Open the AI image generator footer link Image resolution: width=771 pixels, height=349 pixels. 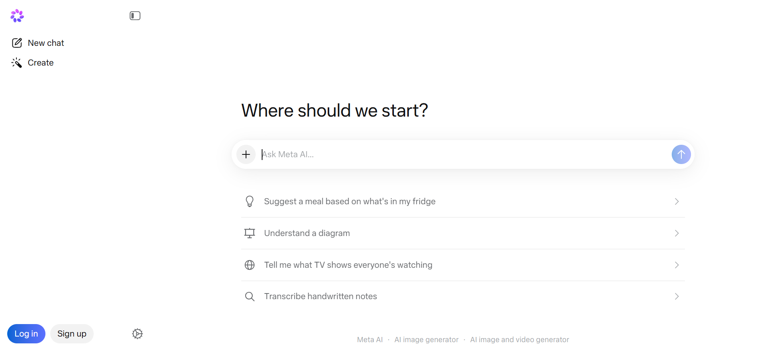(x=426, y=340)
